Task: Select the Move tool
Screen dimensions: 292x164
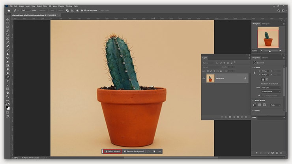Action: 7,19
